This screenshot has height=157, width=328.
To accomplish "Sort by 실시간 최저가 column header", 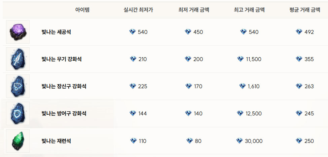I will [x=138, y=10].
